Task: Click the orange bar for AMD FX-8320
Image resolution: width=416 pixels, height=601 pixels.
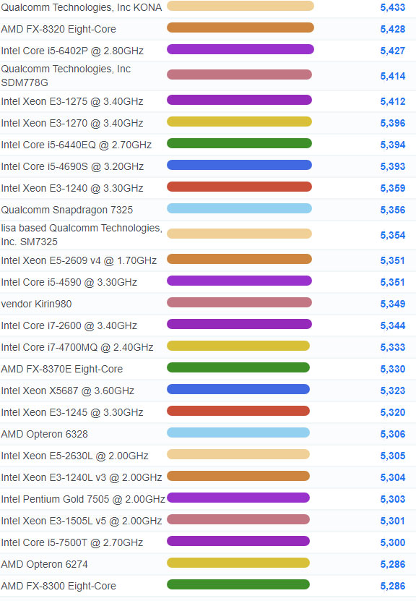Action: coord(240,27)
